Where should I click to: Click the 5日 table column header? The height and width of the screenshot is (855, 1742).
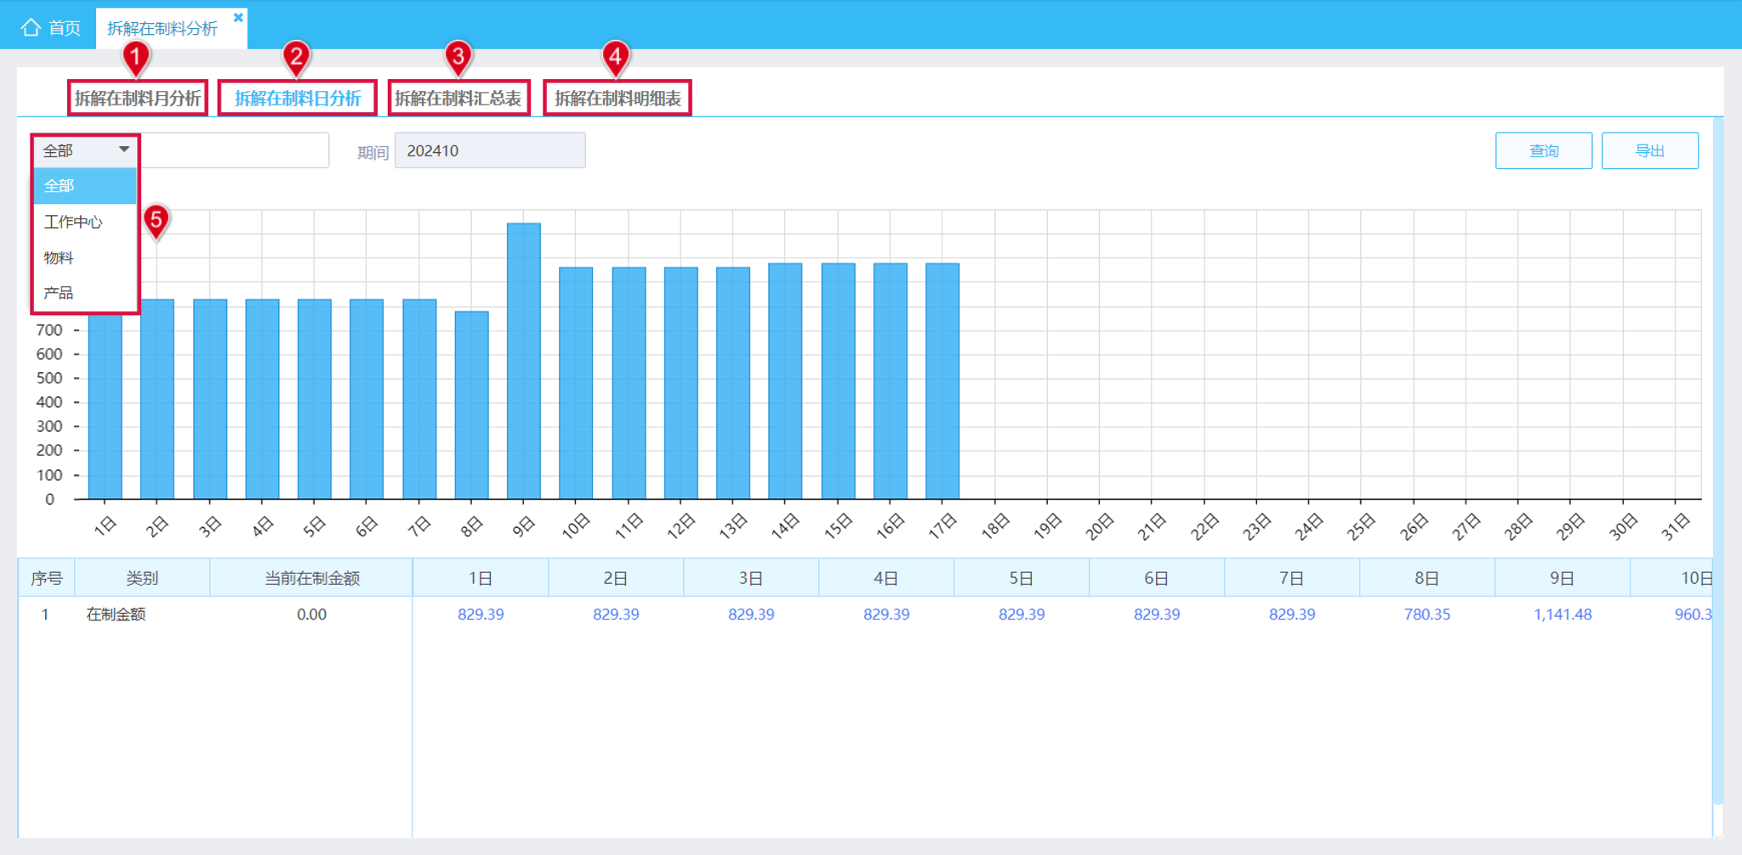[1022, 578]
